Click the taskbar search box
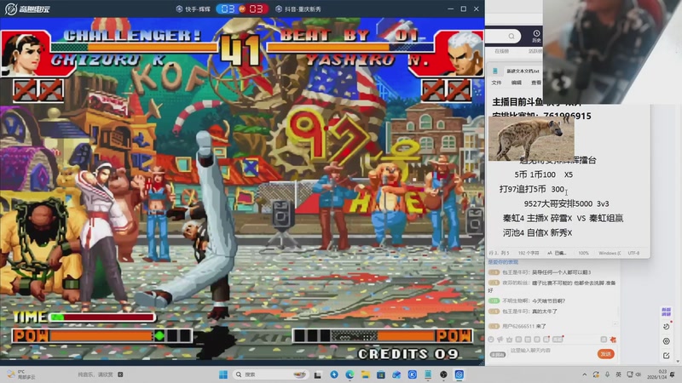 point(269,374)
